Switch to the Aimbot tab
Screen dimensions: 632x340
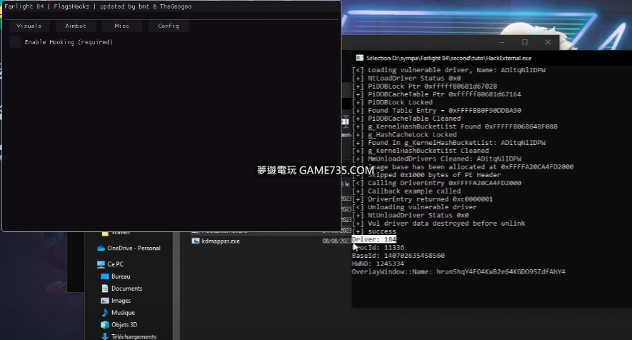pos(76,26)
